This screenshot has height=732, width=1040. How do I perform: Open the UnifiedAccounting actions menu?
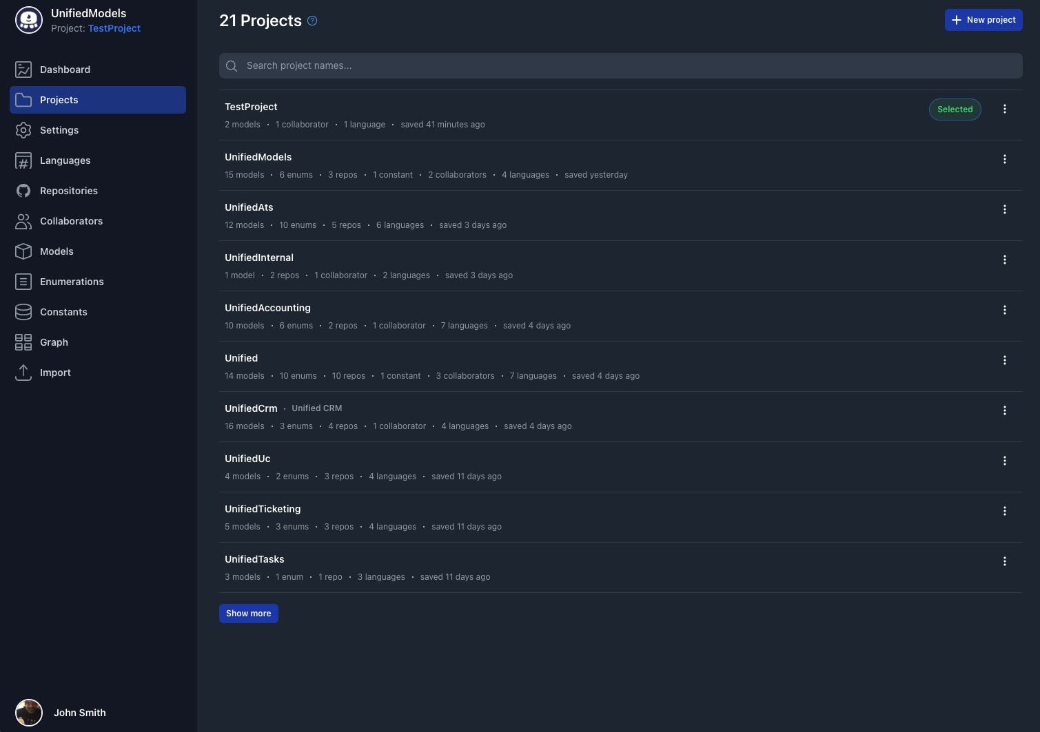1005,310
